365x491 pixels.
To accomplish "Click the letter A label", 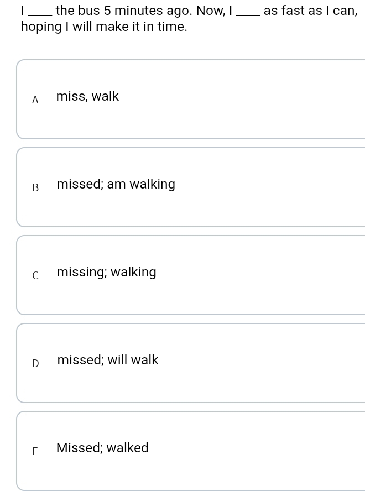I will (x=35, y=100).
